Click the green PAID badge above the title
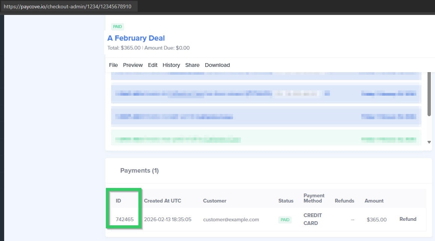This screenshot has width=435, height=241. 117,27
